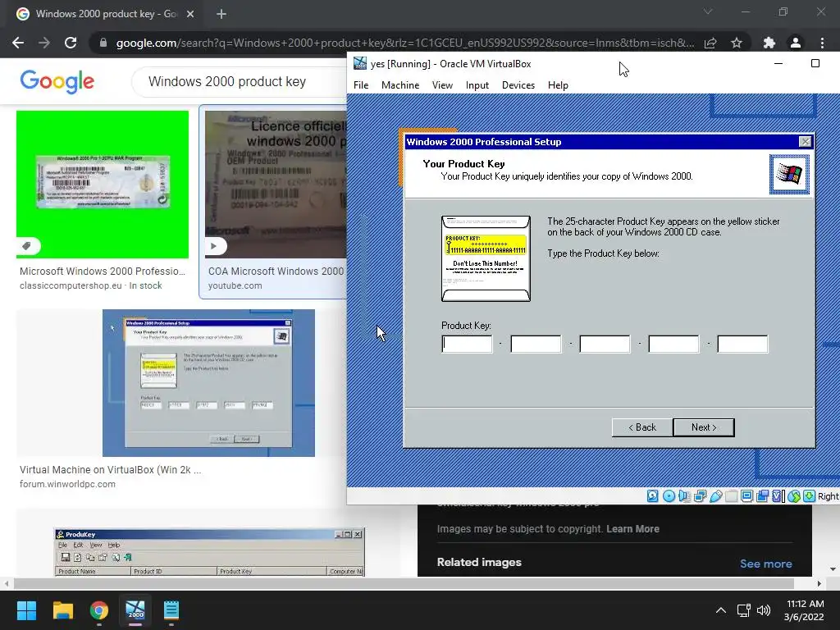Click the 'See more' related images link
This screenshot has width=840, height=630.
point(766,564)
